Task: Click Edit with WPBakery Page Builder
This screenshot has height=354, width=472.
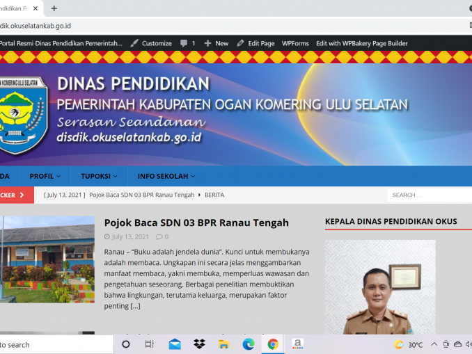Action: click(361, 43)
